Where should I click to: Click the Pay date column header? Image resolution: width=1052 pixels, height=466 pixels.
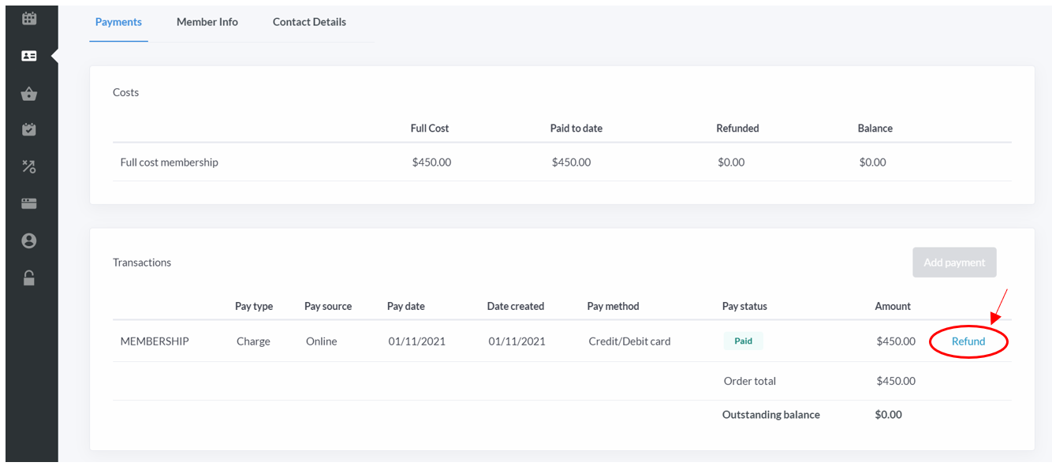click(x=406, y=306)
